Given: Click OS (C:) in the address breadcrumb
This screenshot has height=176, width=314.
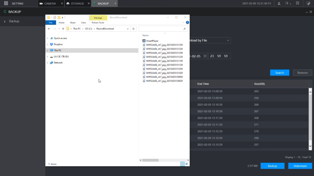Looking at the screenshot, I should (x=89, y=29).
